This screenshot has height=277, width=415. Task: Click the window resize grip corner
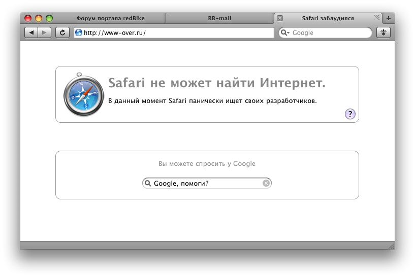pyautogui.click(x=392, y=246)
